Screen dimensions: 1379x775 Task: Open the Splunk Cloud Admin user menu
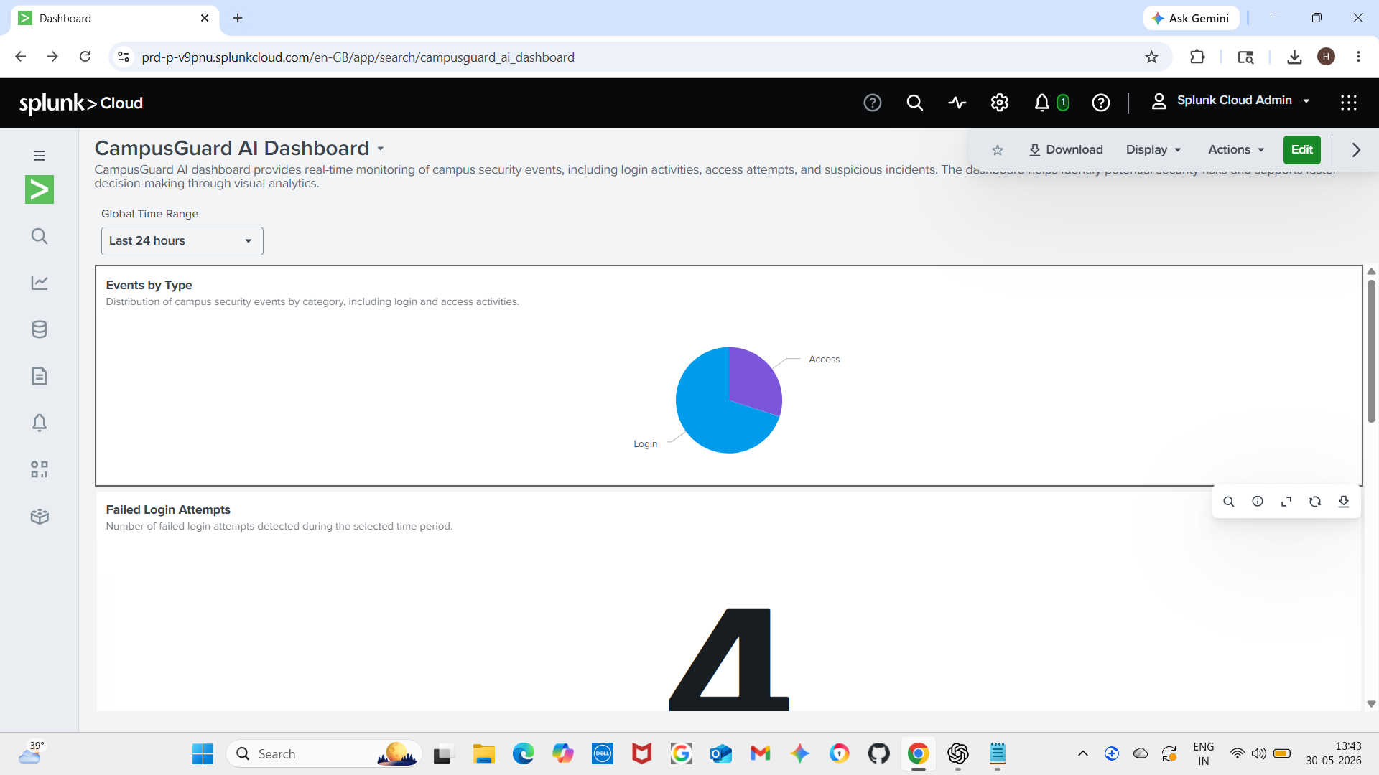1231,101
